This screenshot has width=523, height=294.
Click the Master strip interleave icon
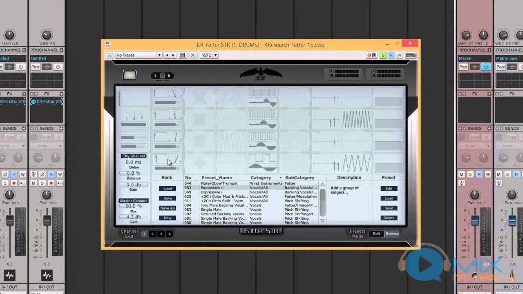click(462, 183)
